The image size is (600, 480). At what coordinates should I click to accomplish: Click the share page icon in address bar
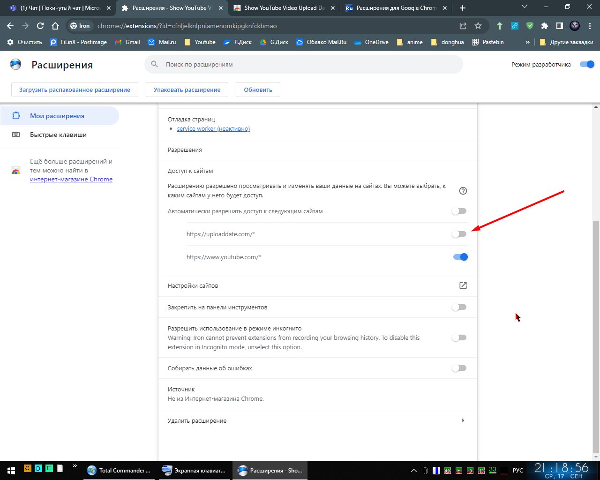(463, 26)
